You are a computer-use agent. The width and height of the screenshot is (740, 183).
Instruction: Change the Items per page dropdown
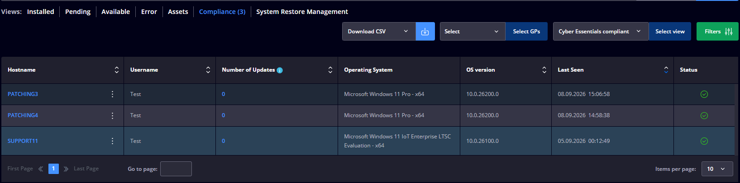717,169
